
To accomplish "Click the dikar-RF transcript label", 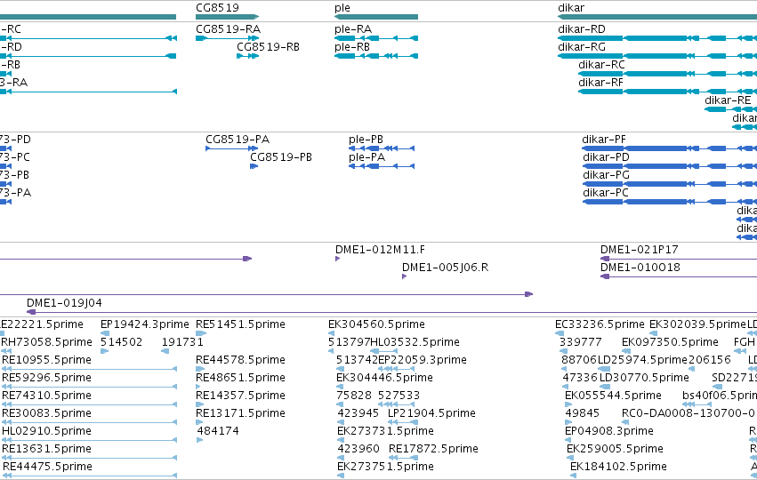I will pyautogui.click(x=601, y=83).
